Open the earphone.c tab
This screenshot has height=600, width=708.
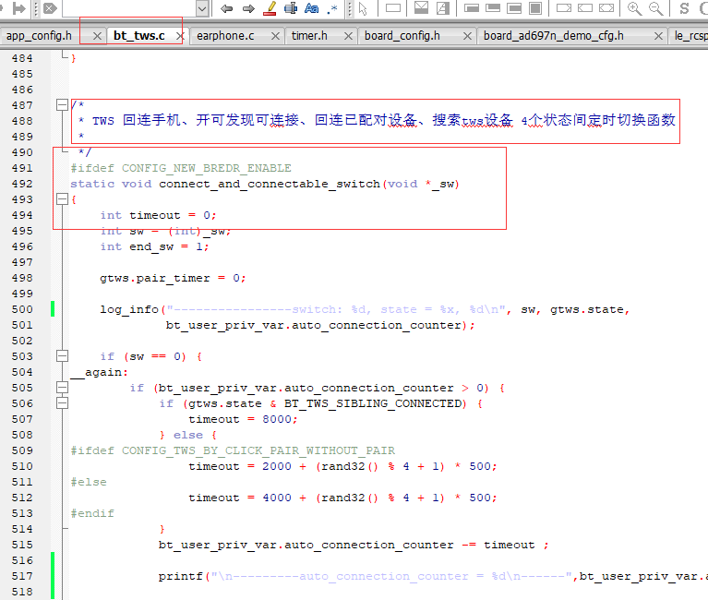click(225, 36)
